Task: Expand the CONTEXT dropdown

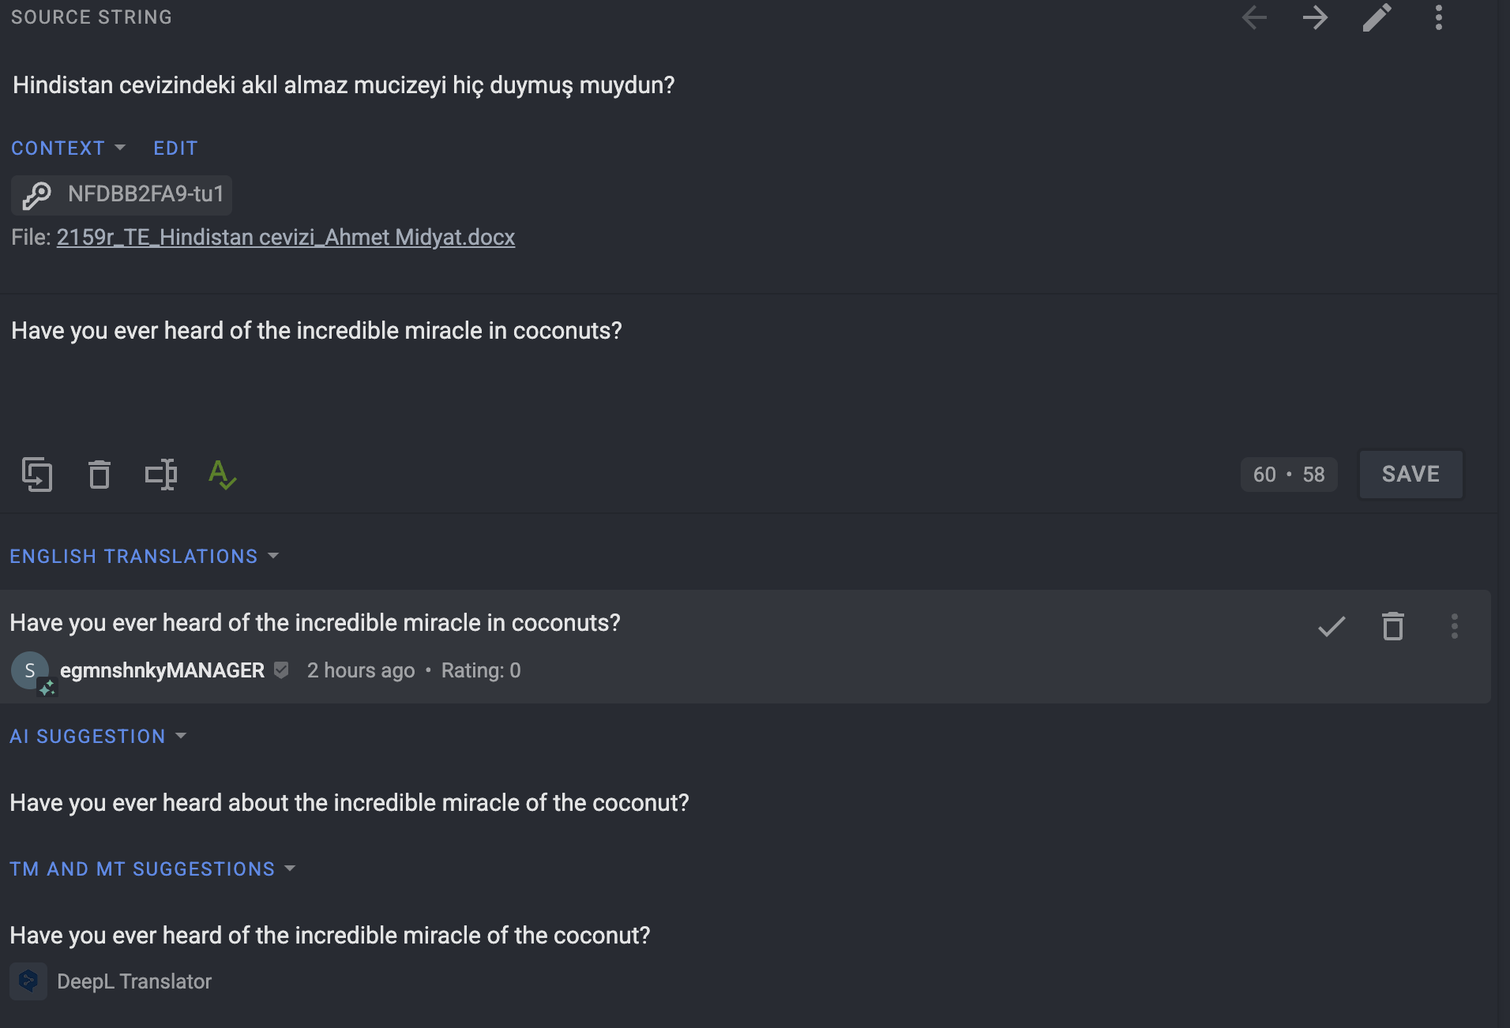Action: pos(69,148)
